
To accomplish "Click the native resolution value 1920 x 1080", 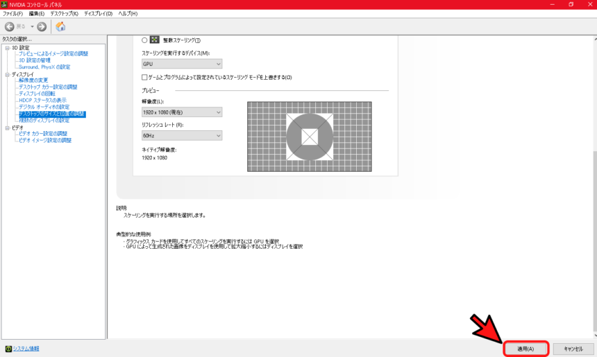I will [x=154, y=158].
